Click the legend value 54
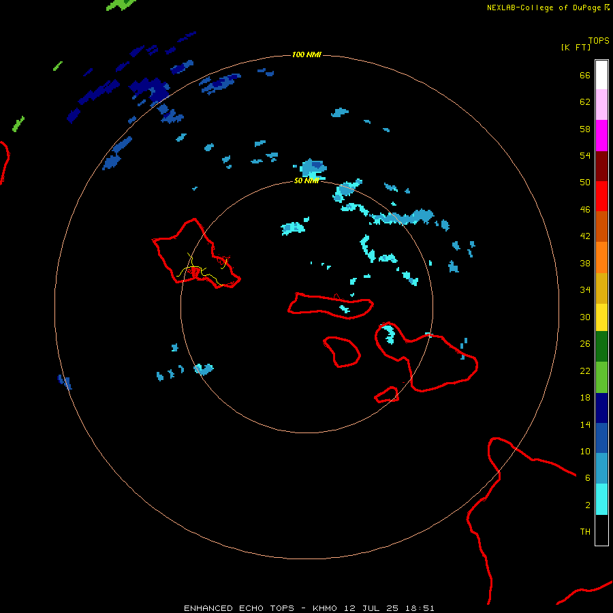 click(585, 155)
